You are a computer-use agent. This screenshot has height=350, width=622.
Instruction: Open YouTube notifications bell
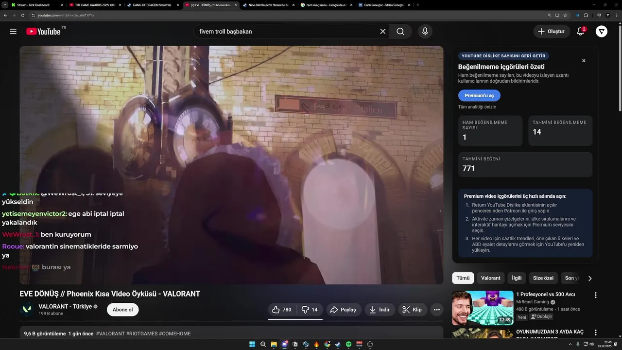[x=581, y=32]
